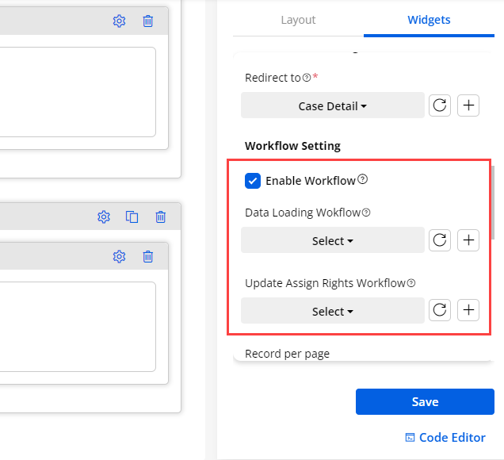Select the Widgets tab

(429, 20)
